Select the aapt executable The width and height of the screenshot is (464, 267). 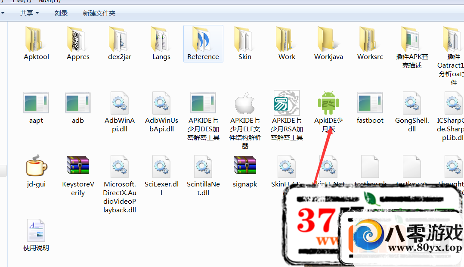pos(36,103)
